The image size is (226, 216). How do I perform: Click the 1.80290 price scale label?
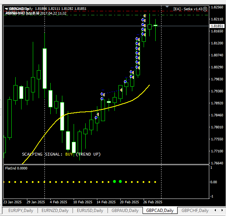click(217, 67)
